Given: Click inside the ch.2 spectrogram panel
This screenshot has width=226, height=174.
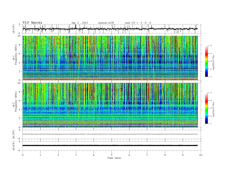Looking at the screenshot, I should coord(110,105).
